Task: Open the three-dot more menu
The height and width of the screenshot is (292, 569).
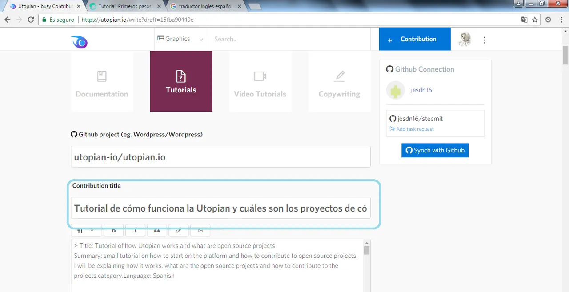Action: pyautogui.click(x=484, y=40)
